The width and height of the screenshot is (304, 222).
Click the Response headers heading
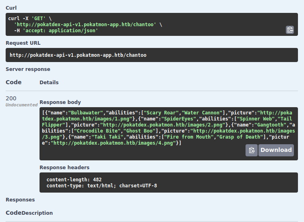(x=65, y=168)
